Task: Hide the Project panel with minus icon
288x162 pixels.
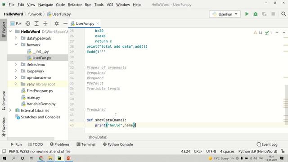Action: pyautogui.click(x=65, y=23)
